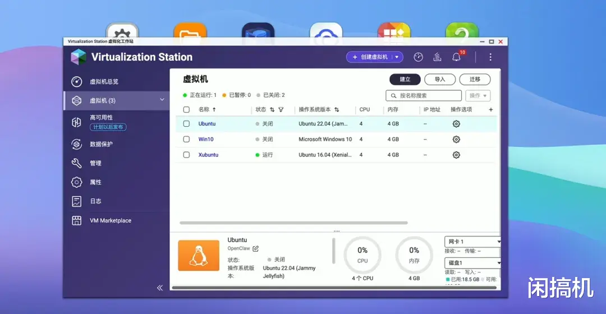Click the 计划以后发布 badge
The image size is (606, 314).
pyautogui.click(x=108, y=127)
